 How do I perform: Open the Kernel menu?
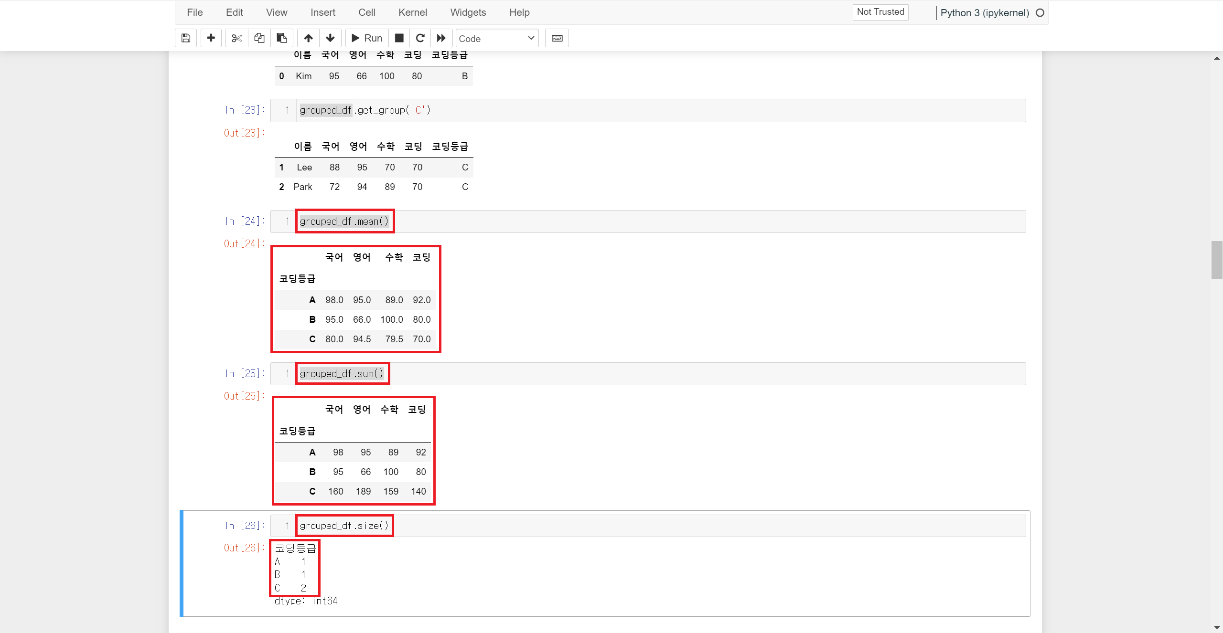coord(412,12)
